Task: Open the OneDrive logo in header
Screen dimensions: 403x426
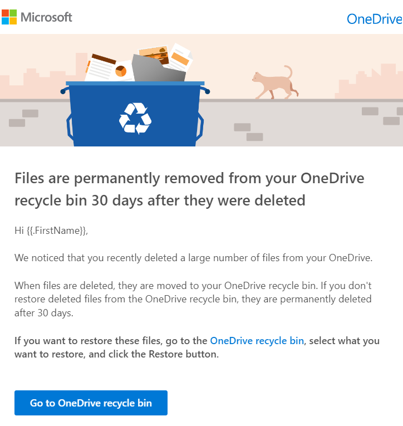Action: pyautogui.click(x=375, y=19)
